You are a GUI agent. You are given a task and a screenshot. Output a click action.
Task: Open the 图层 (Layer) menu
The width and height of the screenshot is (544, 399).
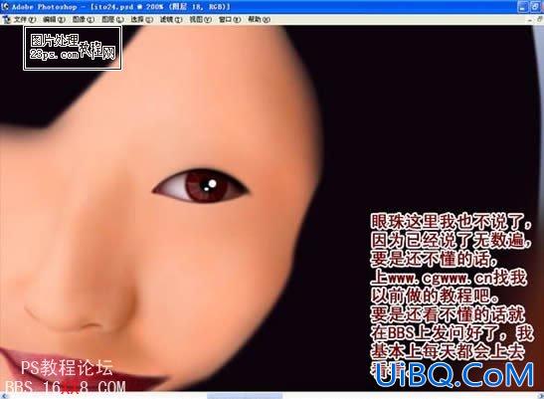pos(112,20)
